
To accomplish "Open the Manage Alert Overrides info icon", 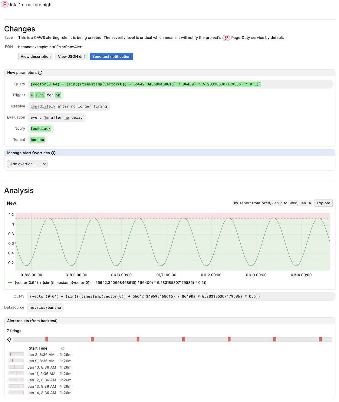I will click(x=54, y=153).
